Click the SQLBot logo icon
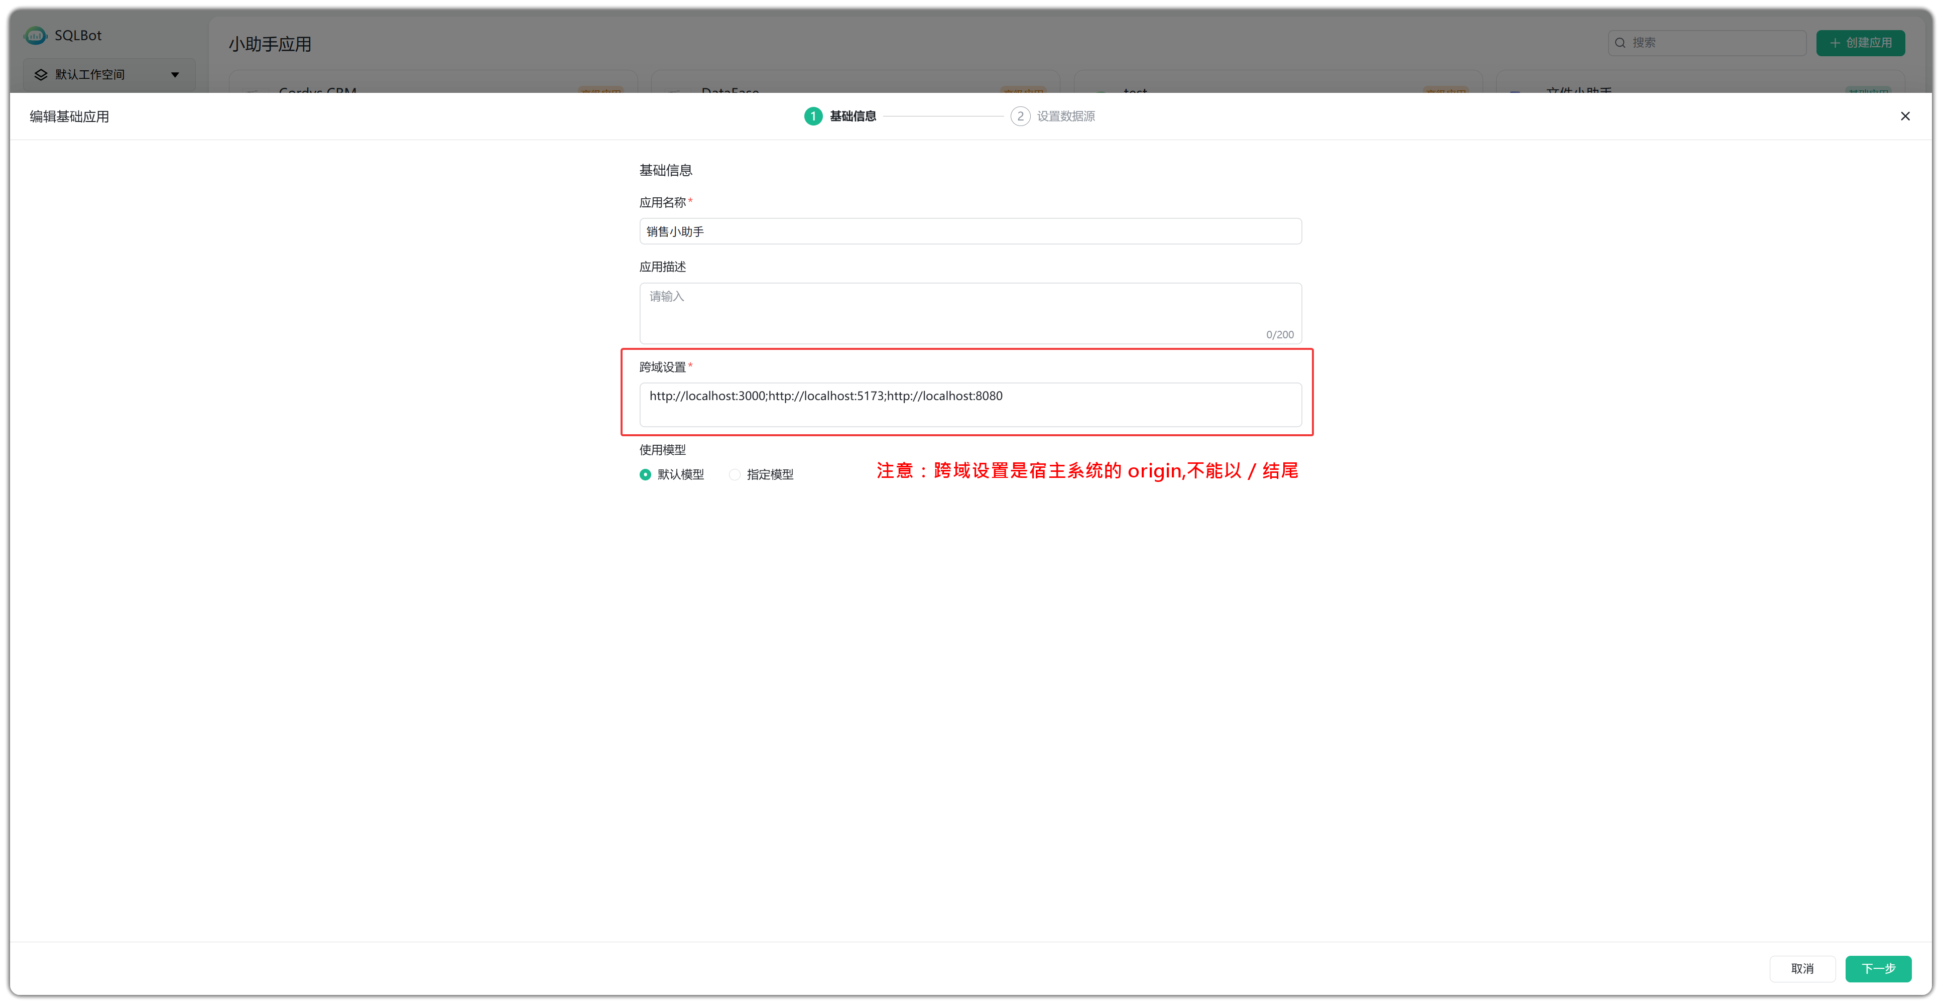The width and height of the screenshot is (1942, 1005). pos(36,36)
